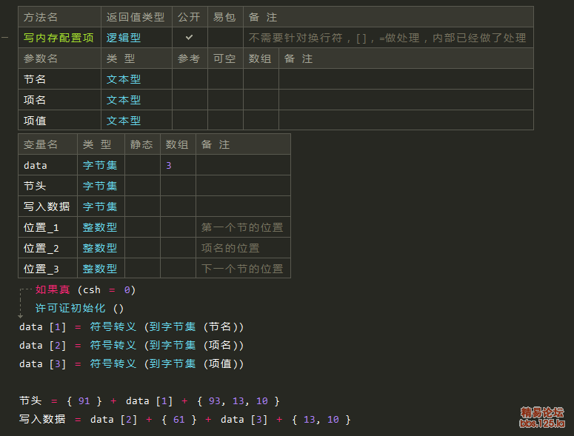Click the 如果真 keyword
This screenshot has width=574, height=436.
click(53, 289)
